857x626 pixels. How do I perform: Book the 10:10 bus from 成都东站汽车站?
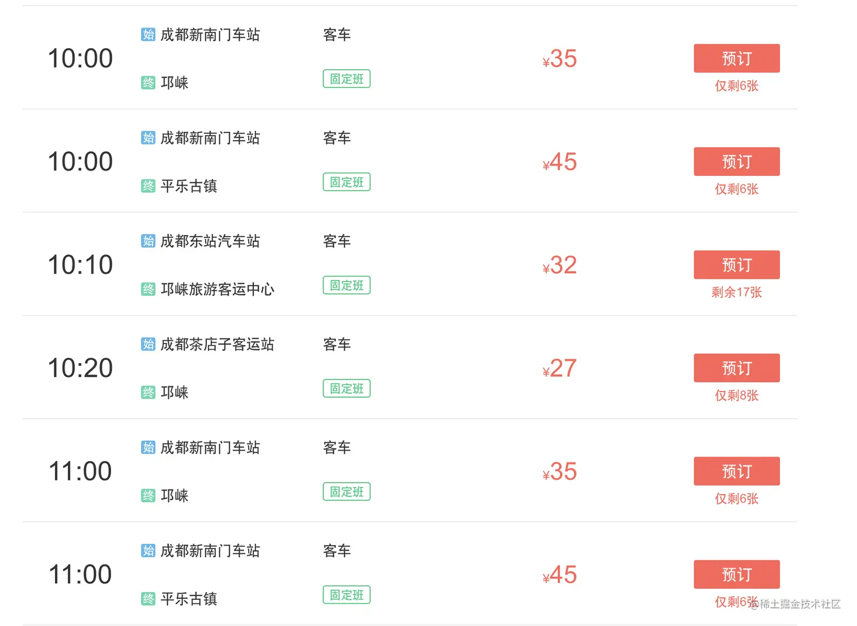tap(736, 265)
